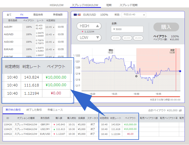Click the US flag icon
This screenshot has height=145, width=189.
(79, 15)
